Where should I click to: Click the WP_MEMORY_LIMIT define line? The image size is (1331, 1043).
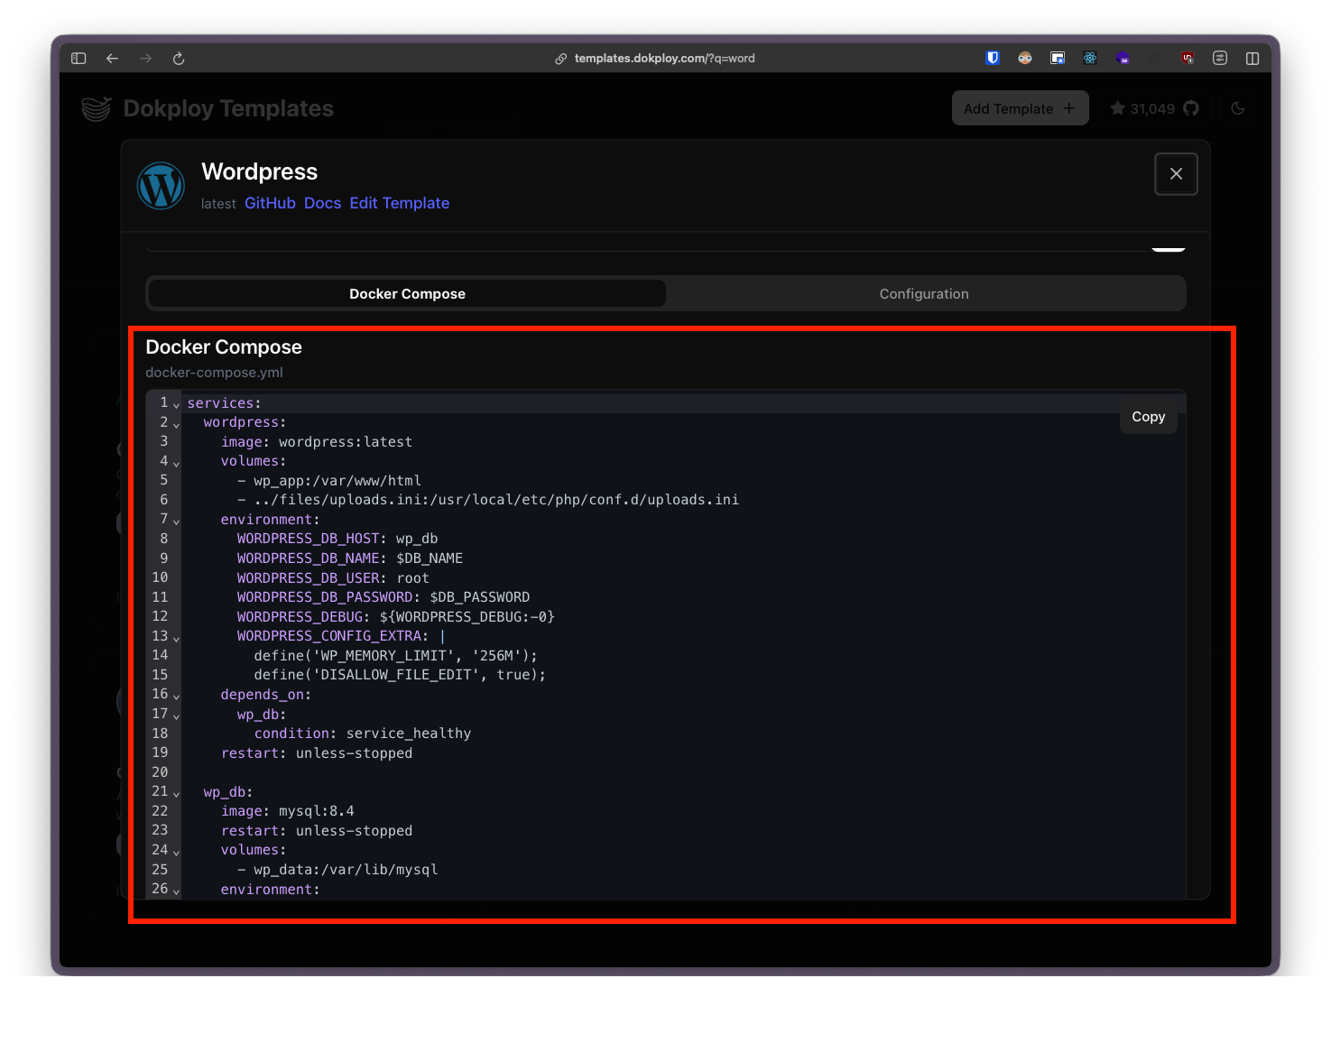pos(395,656)
